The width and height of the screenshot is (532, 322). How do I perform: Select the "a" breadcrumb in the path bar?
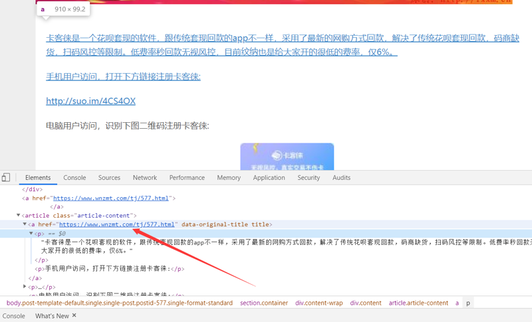(457, 303)
